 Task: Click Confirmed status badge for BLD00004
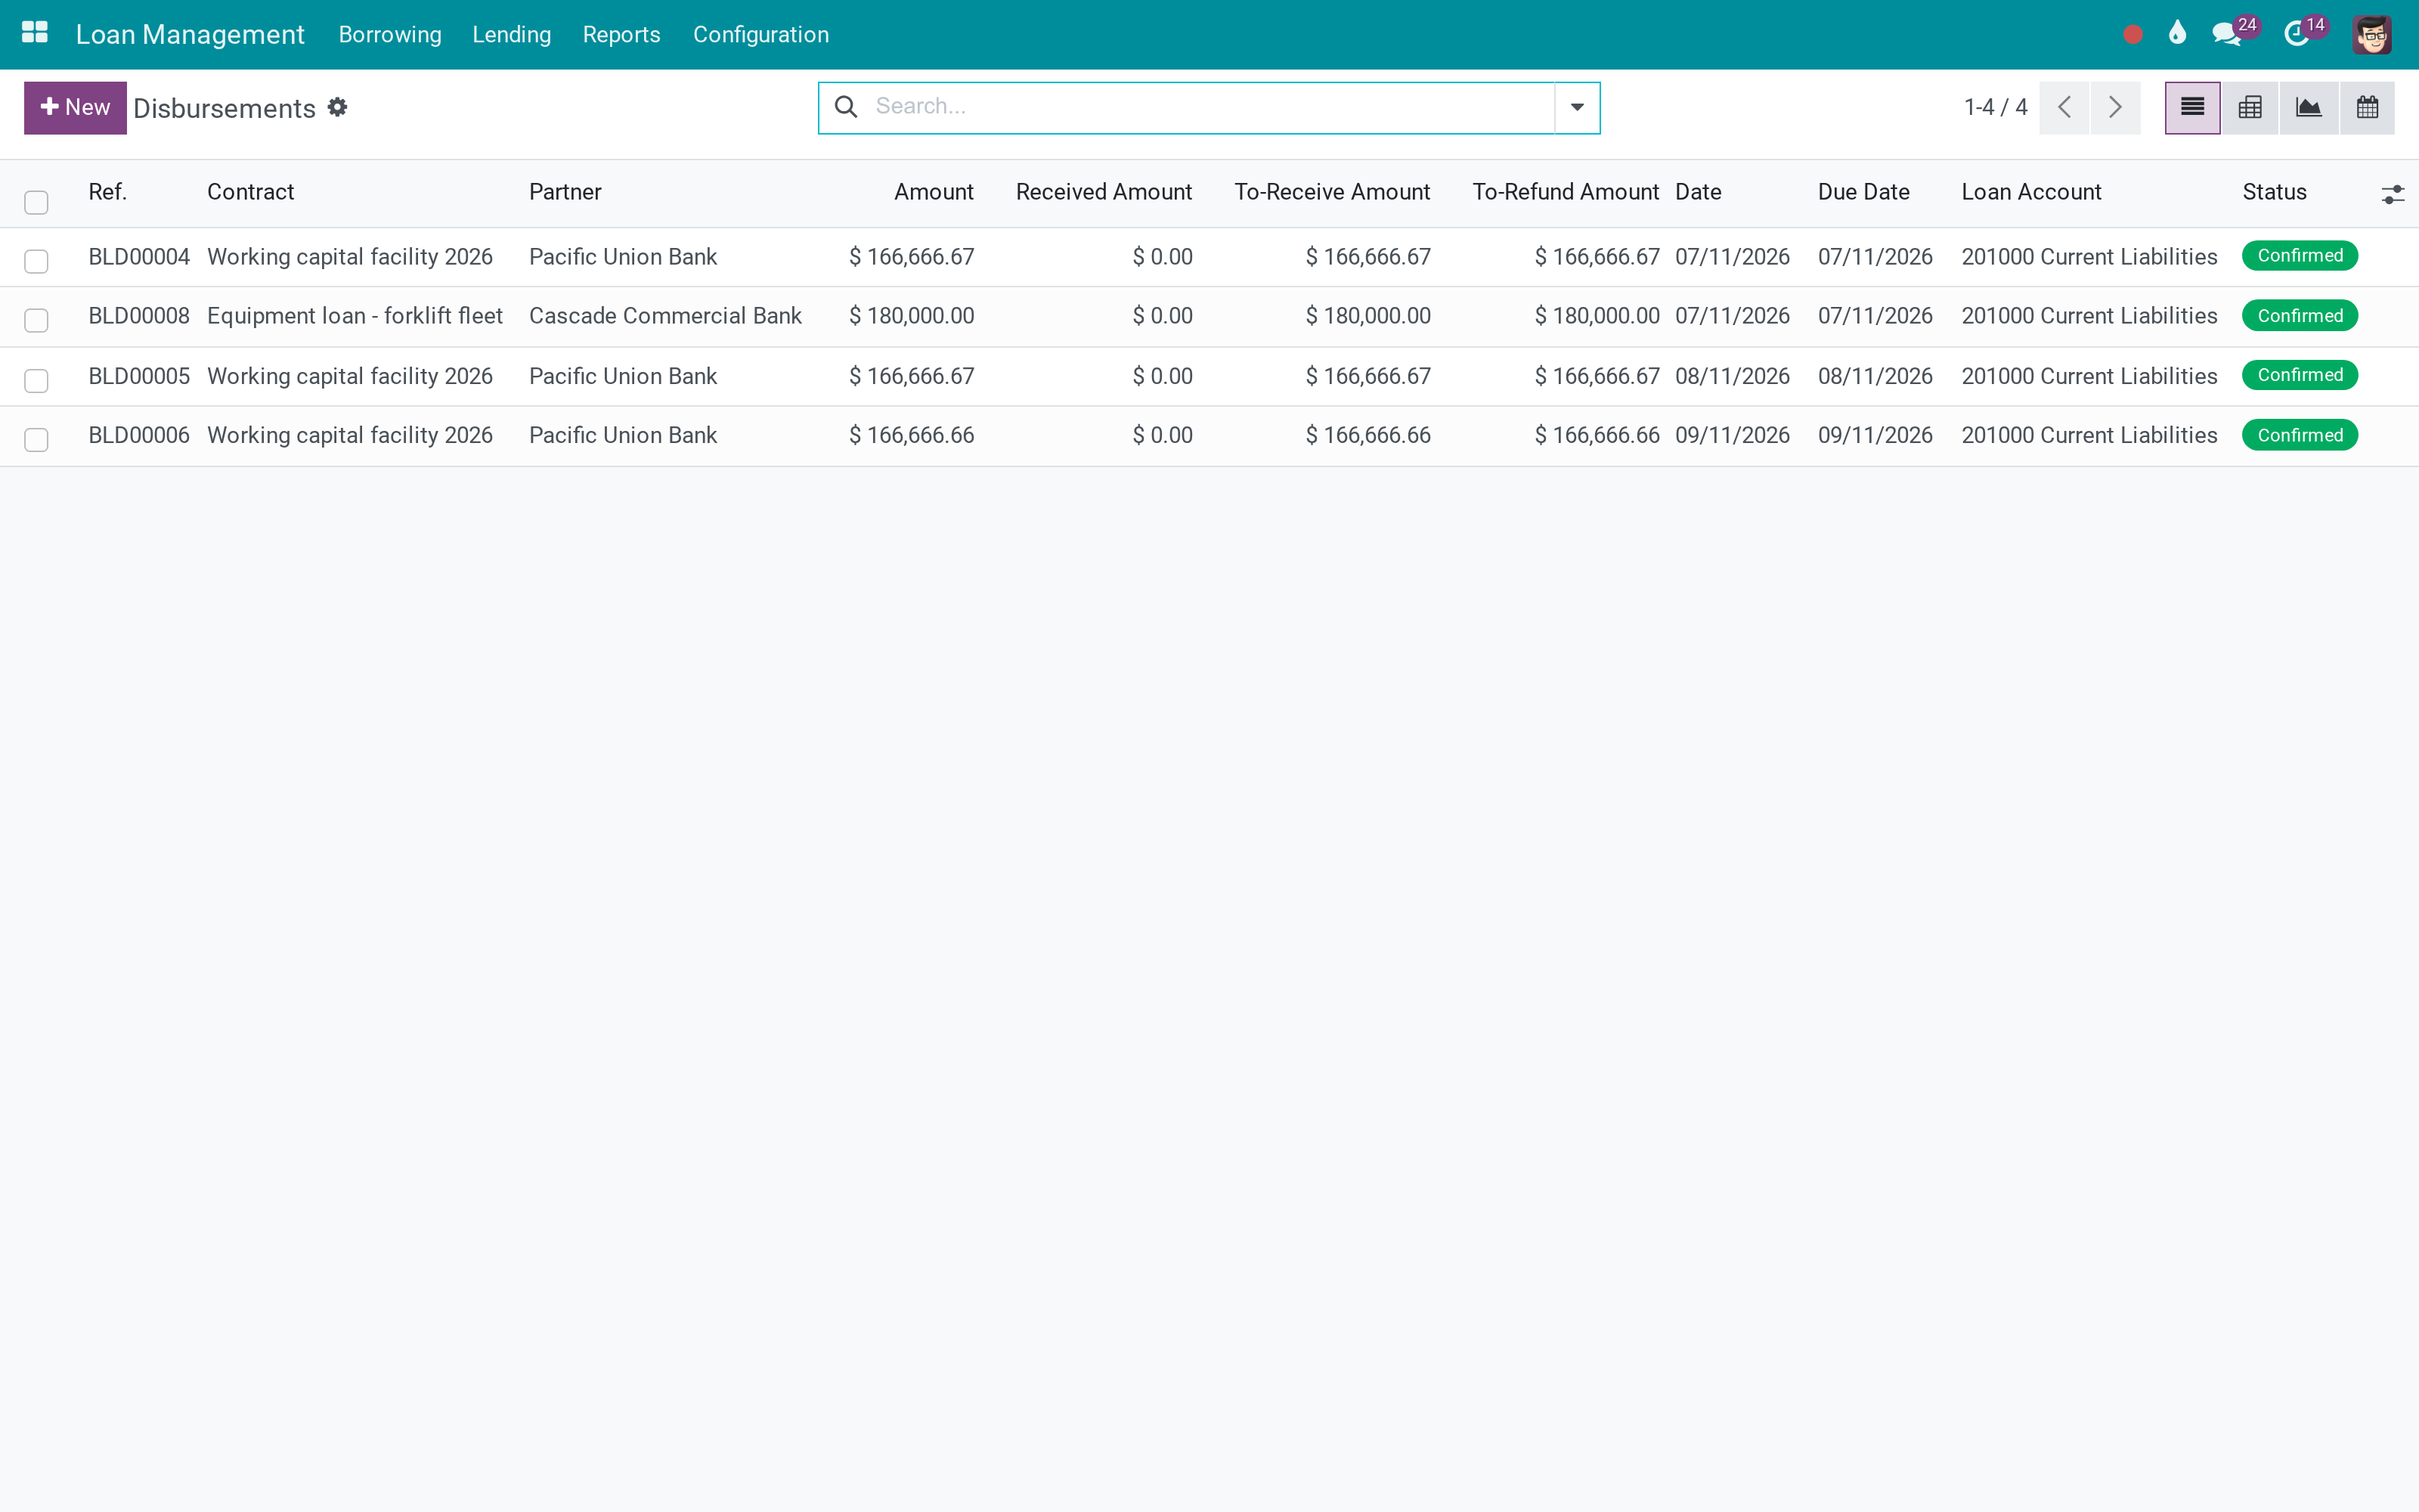[2299, 256]
